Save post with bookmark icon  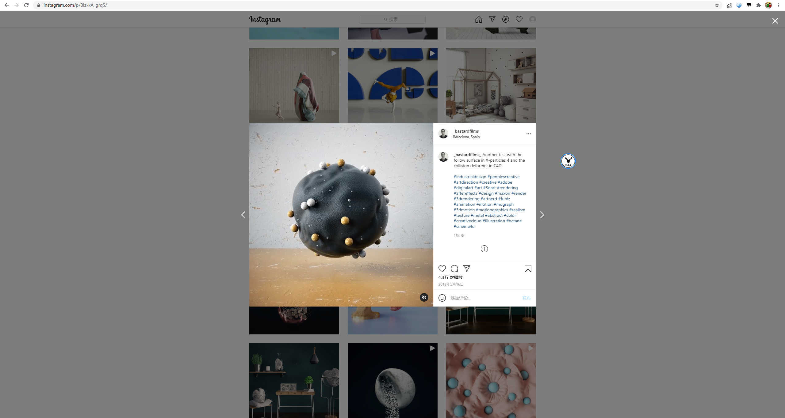point(528,269)
